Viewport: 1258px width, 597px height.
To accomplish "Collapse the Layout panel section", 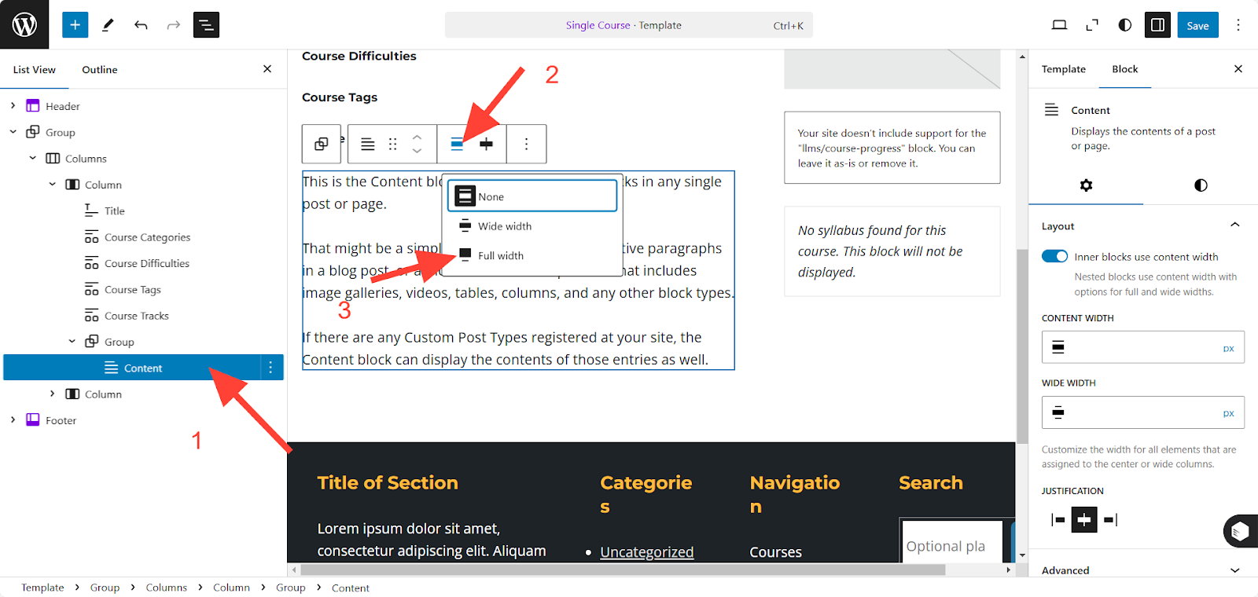I will pyautogui.click(x=1234, y=225).
